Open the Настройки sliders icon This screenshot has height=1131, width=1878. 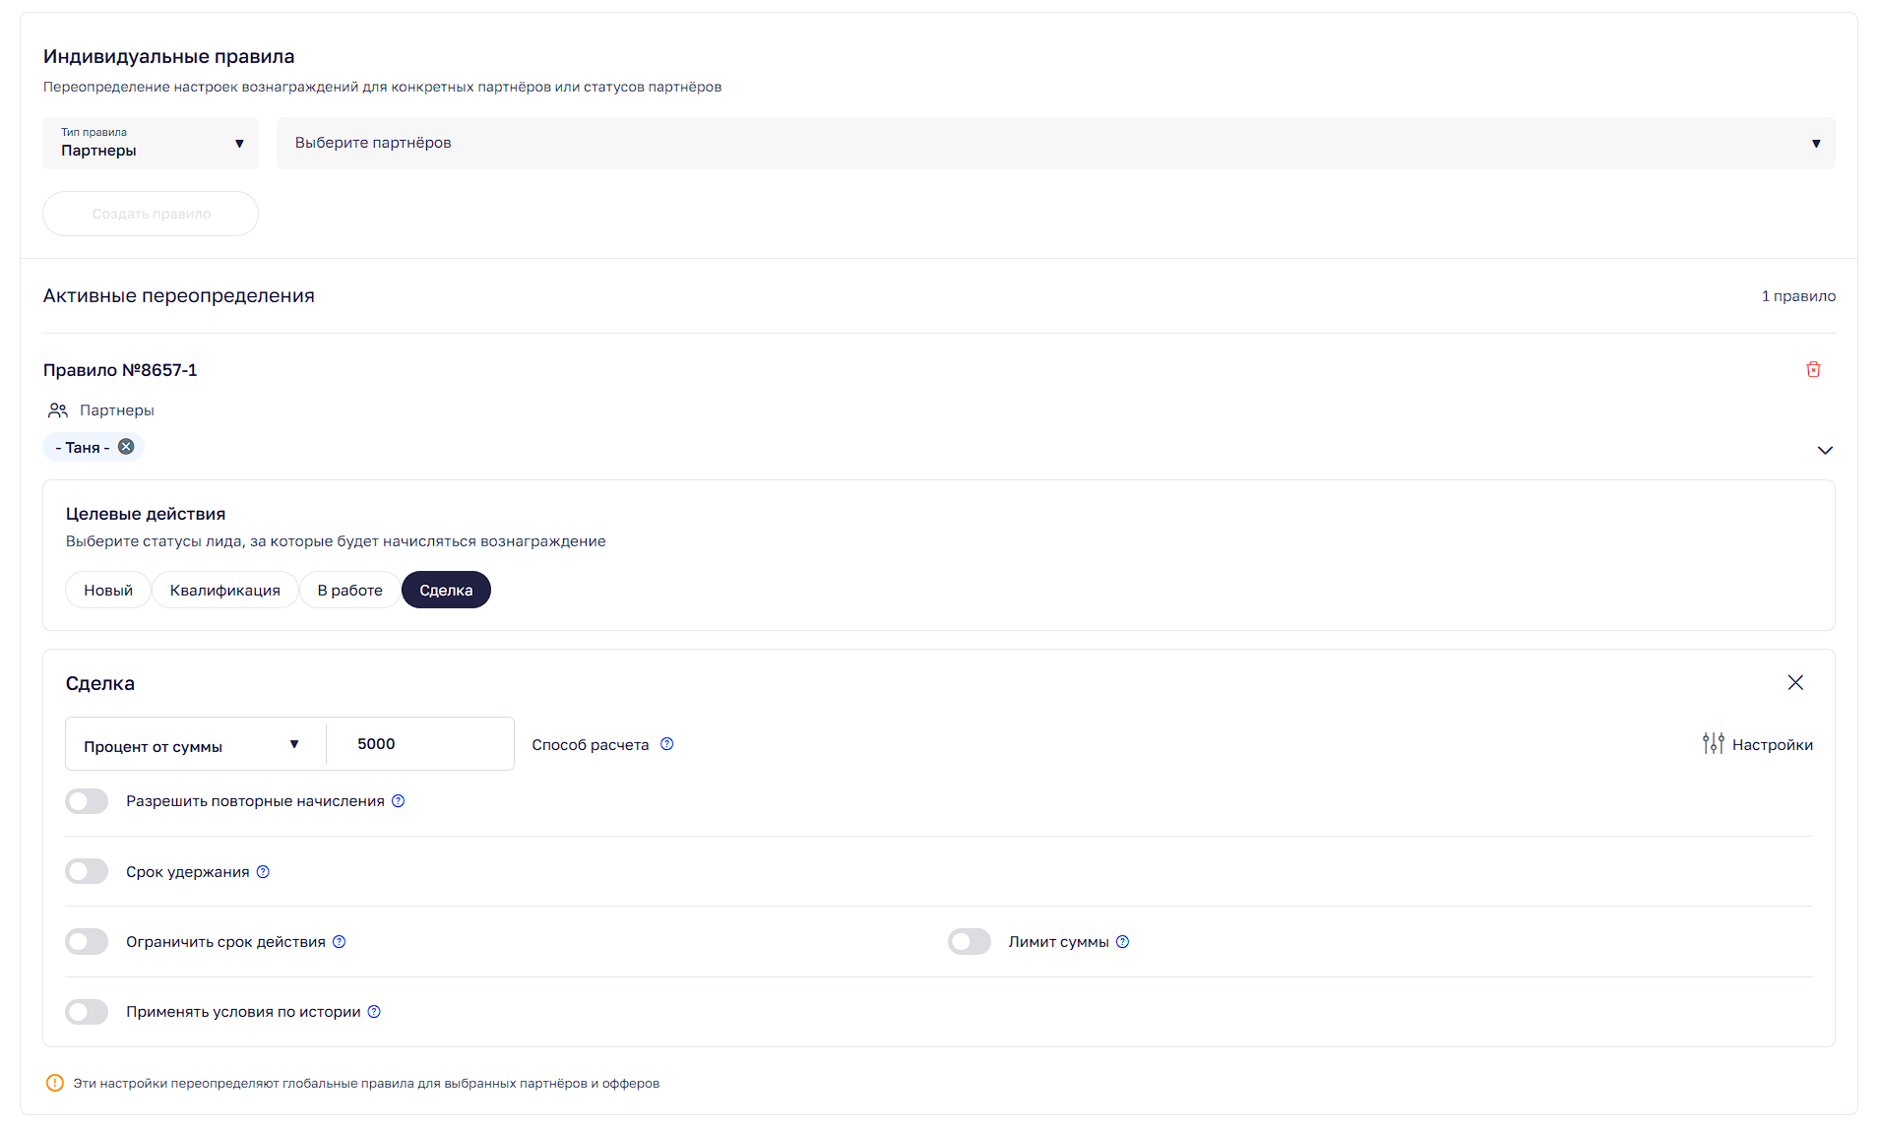[1714, 744]
